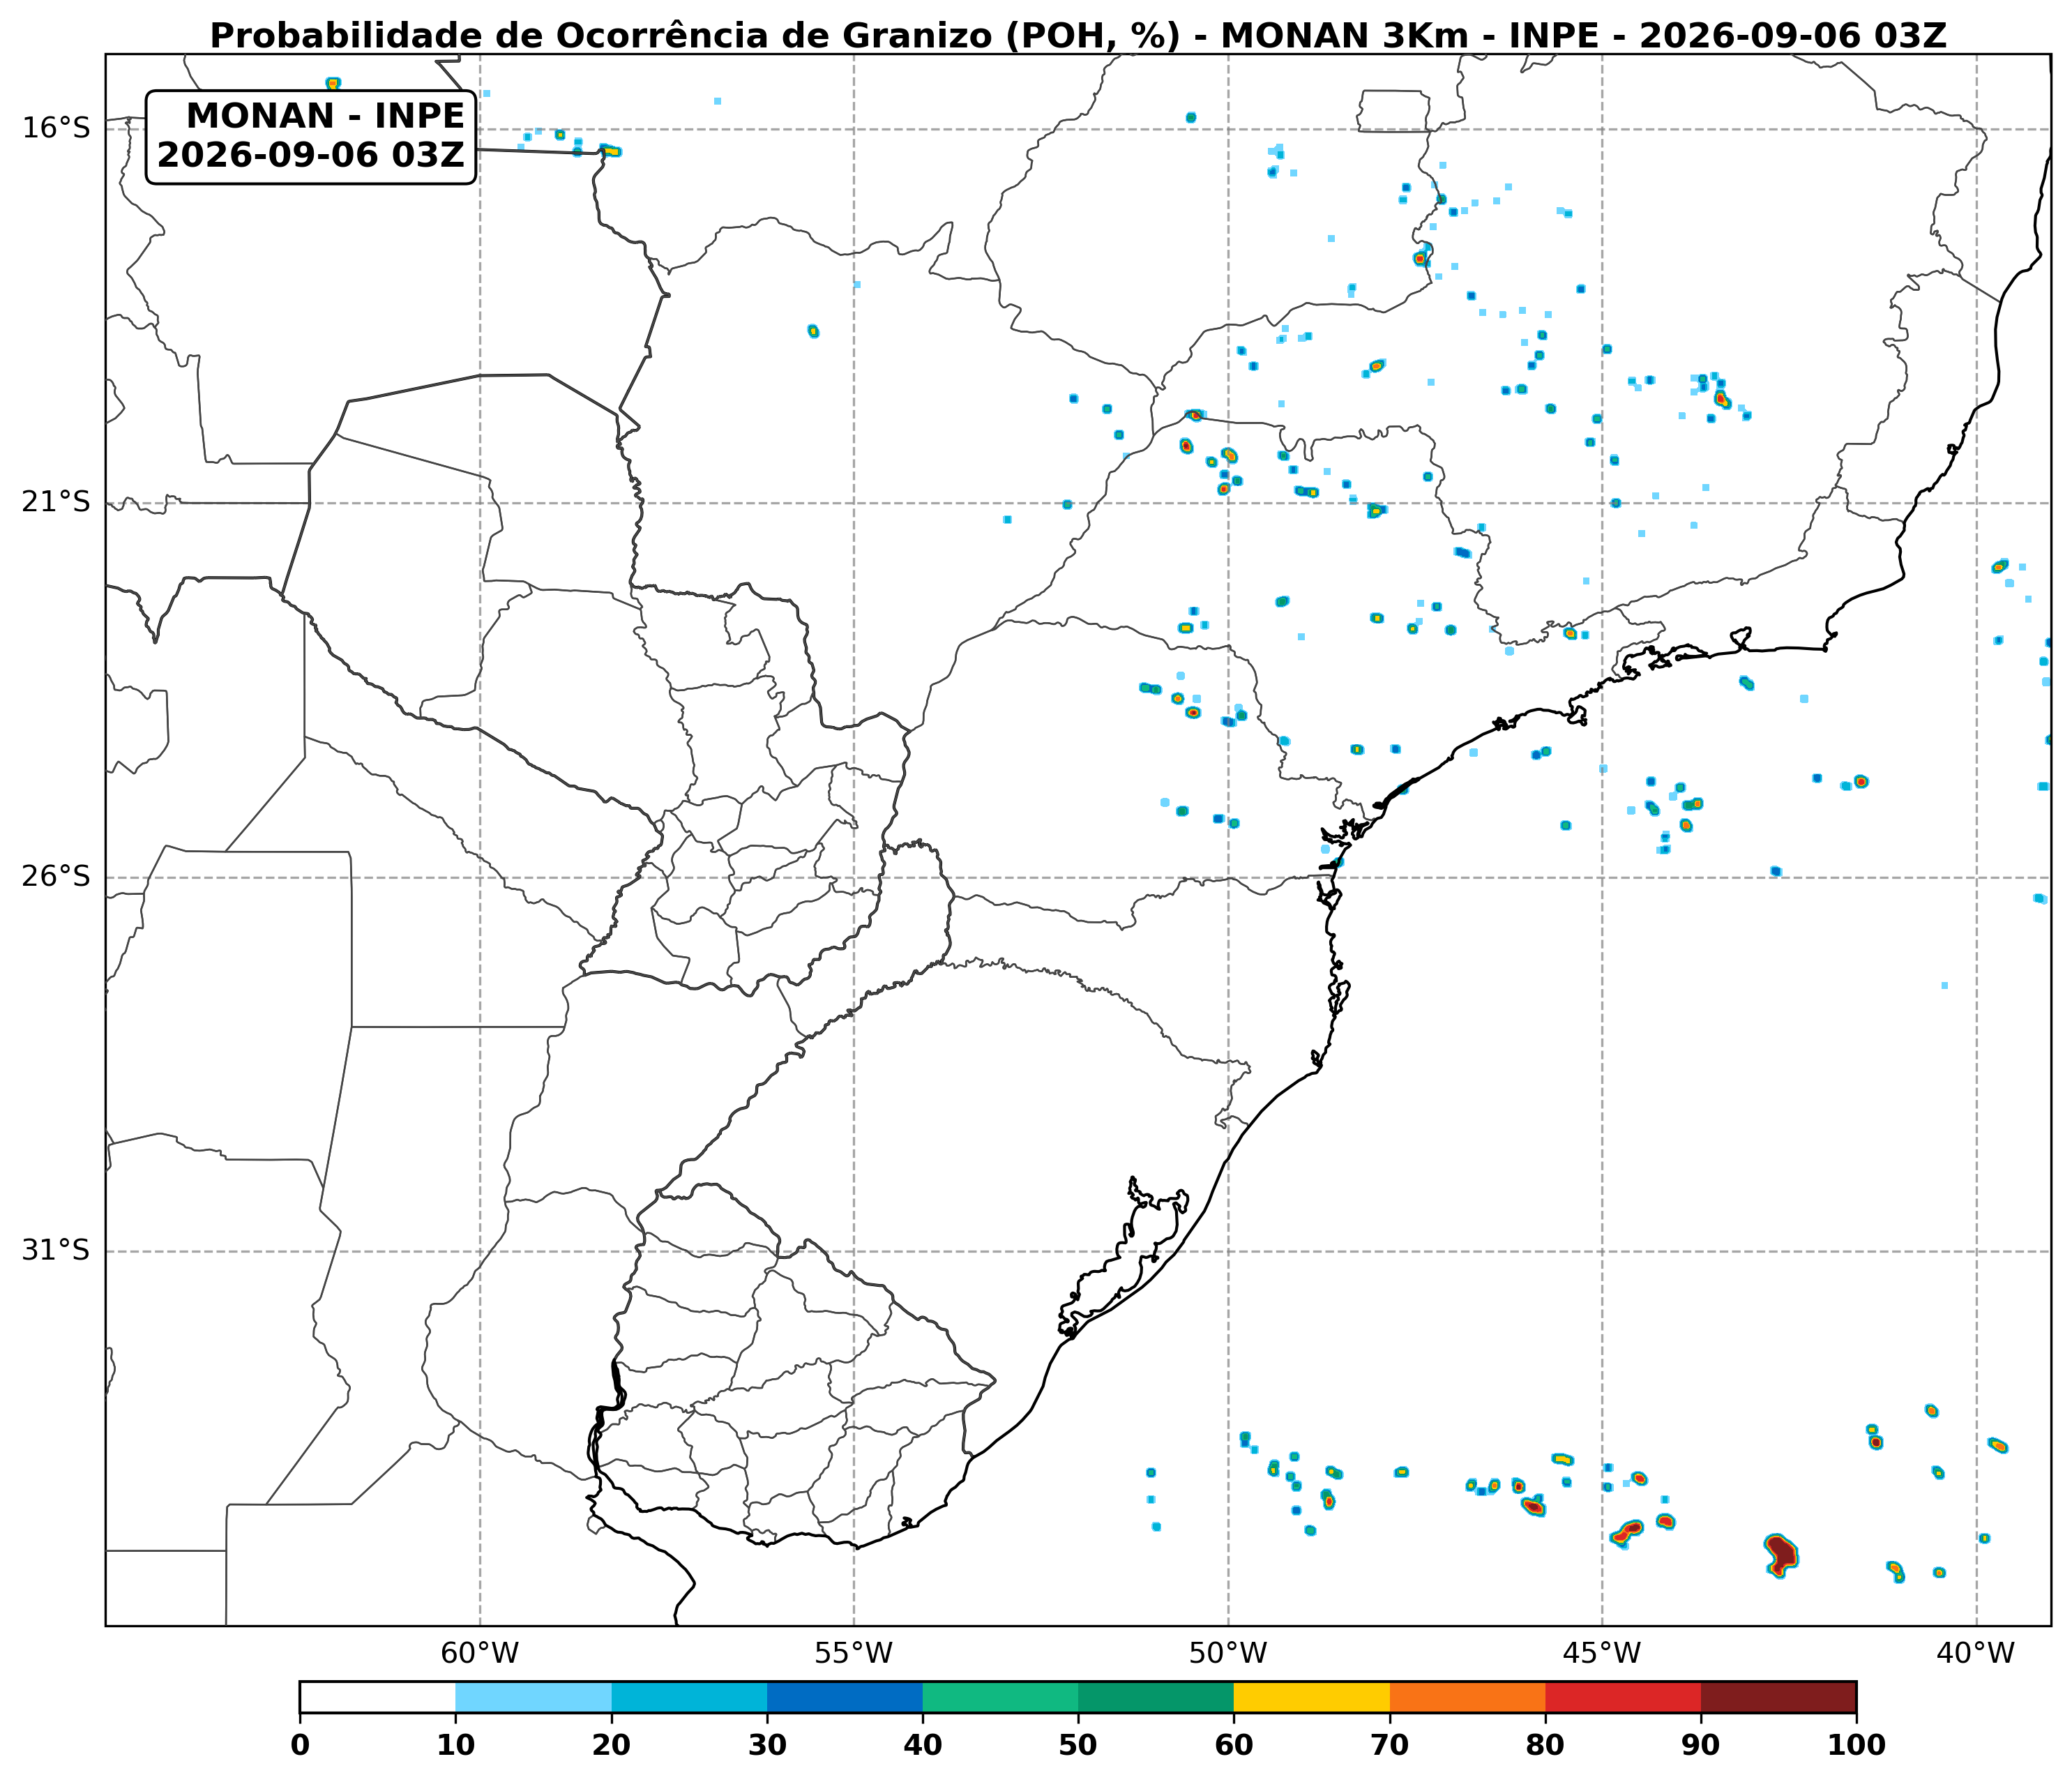The width and height of the screenshot is (2072, 1782).
Task: Click the MONAN - INPE annotation box
Action: [x=311, y=137]
